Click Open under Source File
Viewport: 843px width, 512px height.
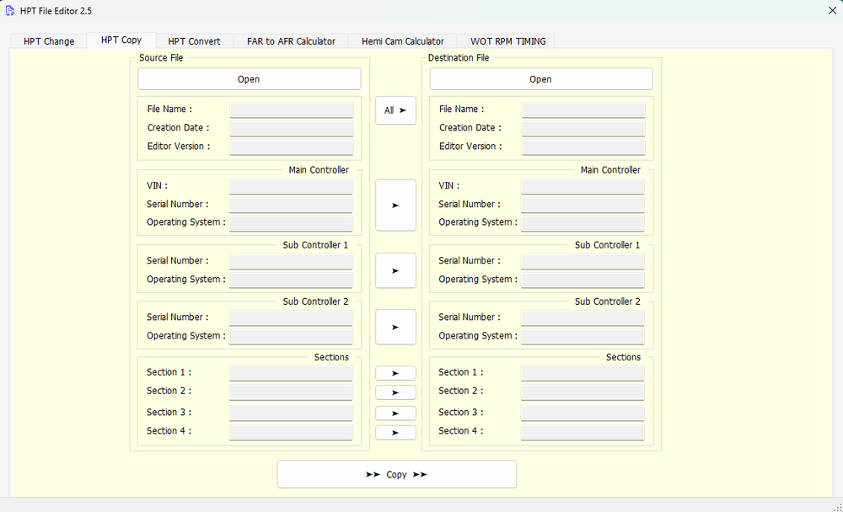coord(249,79)
